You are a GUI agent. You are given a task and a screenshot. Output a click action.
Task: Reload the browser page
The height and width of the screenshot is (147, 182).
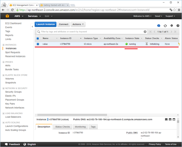tap(12, 10)
